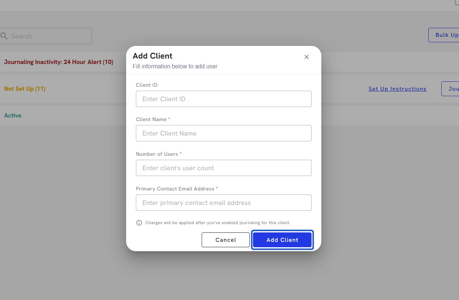Screen dimensions: 459x300
Task: Click the Primary Contact Email Address label
Action: point(175,189)
